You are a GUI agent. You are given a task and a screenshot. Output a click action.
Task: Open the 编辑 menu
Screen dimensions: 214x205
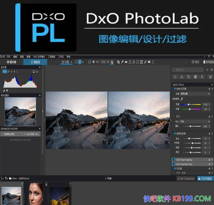[x=15, y=57]
